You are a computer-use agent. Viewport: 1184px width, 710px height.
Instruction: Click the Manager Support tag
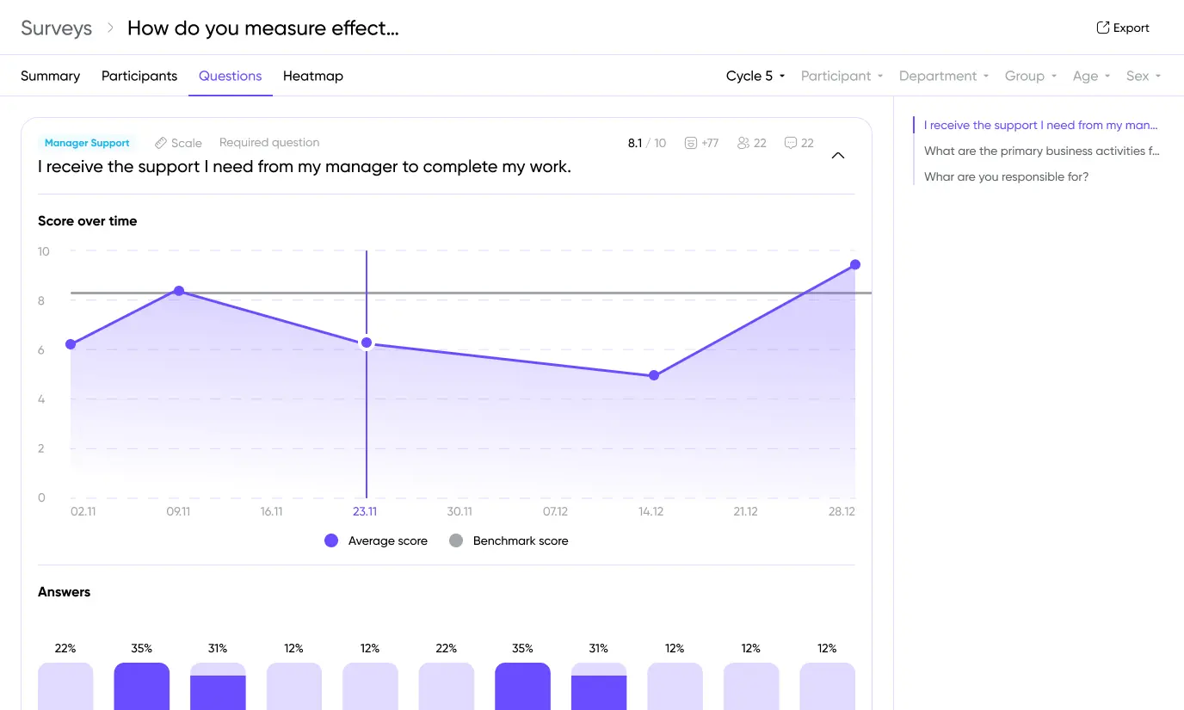87,143
